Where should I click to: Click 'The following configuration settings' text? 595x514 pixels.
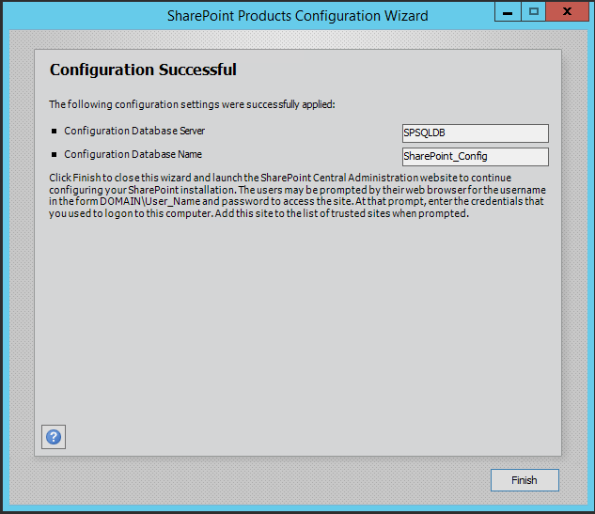[x=192, y=104]
